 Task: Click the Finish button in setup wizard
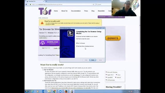click(93, 60)
